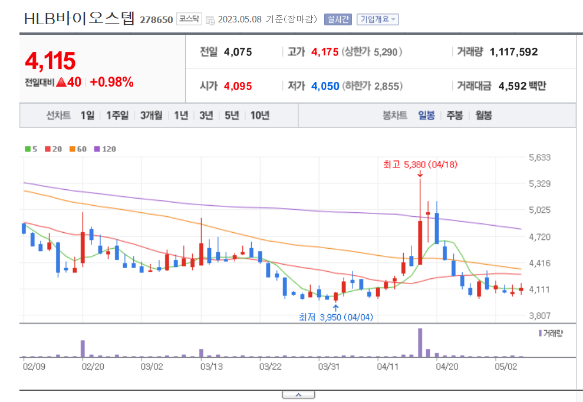Select the 10년 line chart period
Screen dimensions: 583x402
point(259,116)
